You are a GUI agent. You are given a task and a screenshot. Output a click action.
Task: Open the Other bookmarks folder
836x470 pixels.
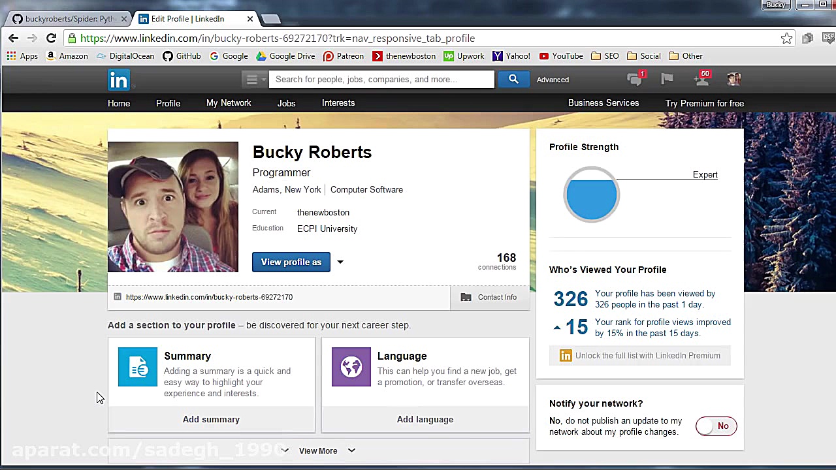[x=686, y=56]
